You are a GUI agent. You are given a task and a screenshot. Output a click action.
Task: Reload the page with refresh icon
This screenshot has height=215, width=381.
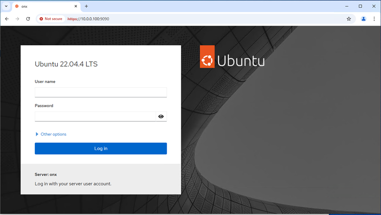tap(28, 19)
